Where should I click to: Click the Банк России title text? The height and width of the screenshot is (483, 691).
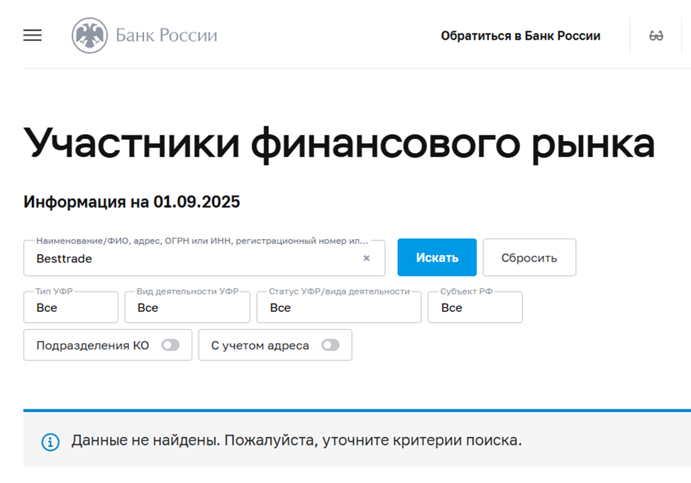tap(166, 35)
